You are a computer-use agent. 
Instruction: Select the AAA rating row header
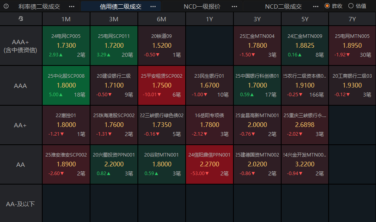click(21, 86)
